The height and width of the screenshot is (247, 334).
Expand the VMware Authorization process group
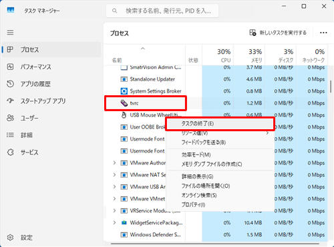pos(114,163)
